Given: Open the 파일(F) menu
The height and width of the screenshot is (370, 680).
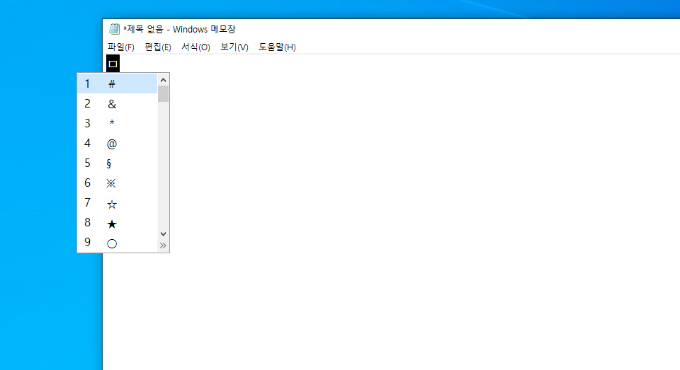Looking at the screenshot, I should click(121, 47).
